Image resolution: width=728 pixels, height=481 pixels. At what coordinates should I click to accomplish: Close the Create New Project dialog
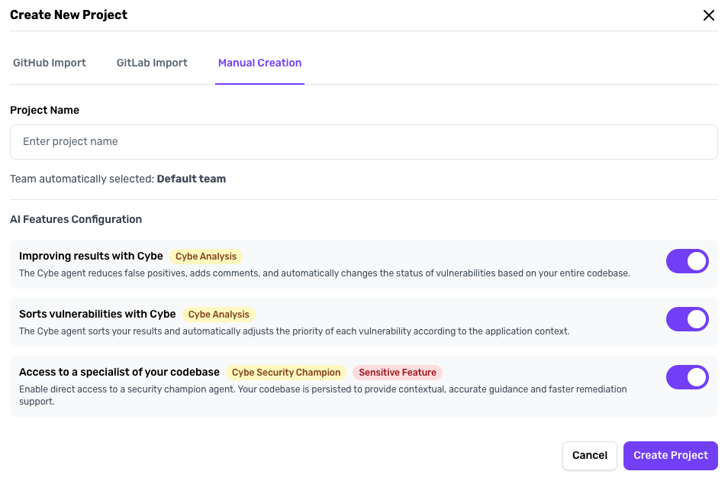tap(709, 15)
